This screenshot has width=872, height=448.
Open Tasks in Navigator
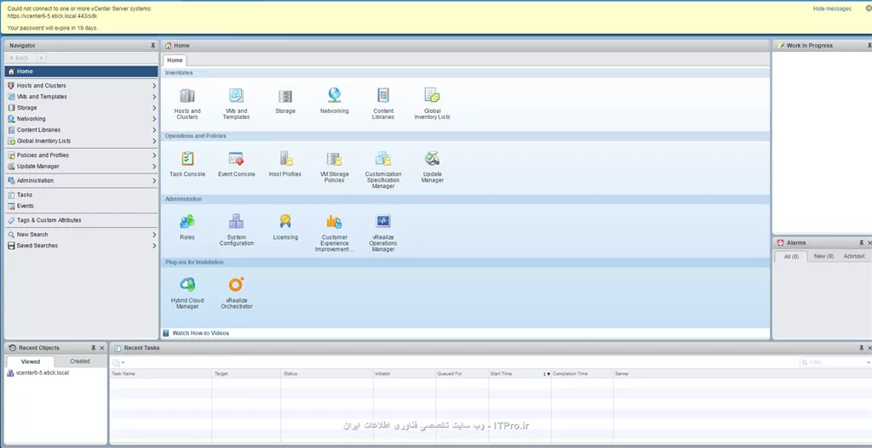click(x=81, y=195)
